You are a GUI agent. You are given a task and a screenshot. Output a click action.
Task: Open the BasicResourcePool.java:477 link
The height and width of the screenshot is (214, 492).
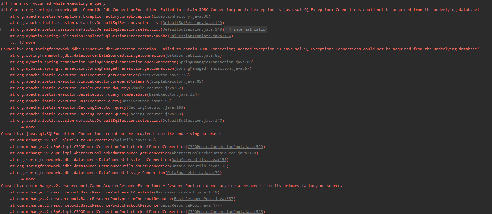tap(190, 205)
